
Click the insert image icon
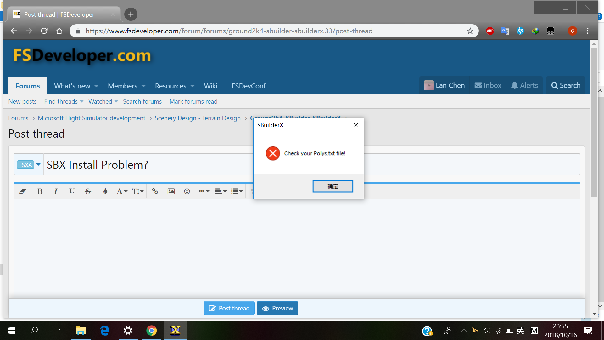coord(171,191)
